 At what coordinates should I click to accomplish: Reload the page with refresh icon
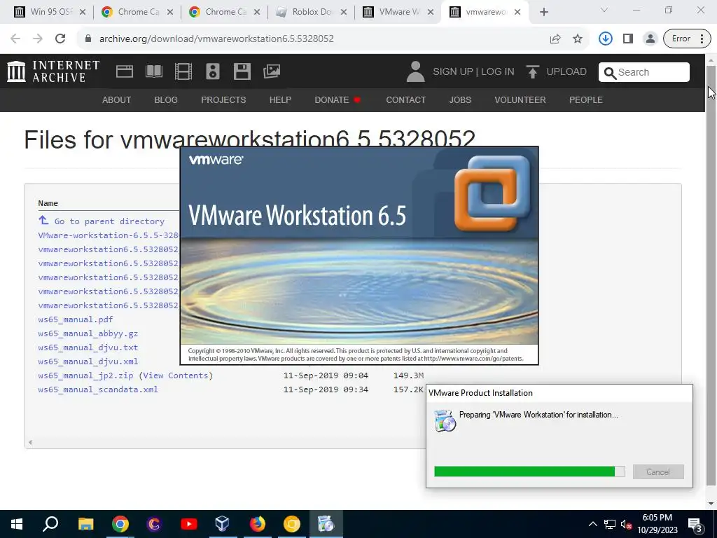[60, 39]
